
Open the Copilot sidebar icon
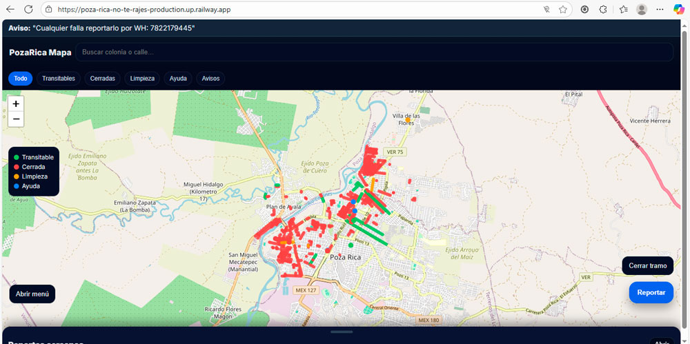678,9
